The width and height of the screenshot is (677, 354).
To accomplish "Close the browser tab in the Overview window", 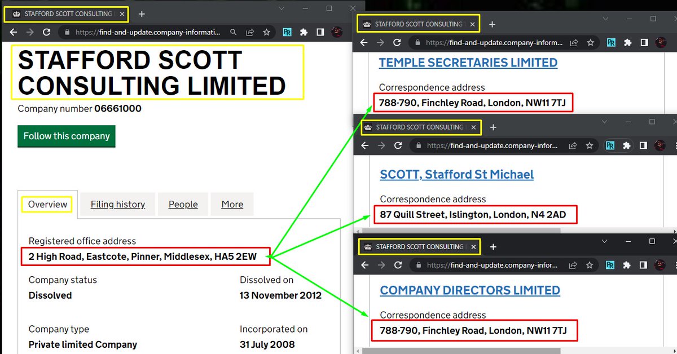I will pos(122,14).
